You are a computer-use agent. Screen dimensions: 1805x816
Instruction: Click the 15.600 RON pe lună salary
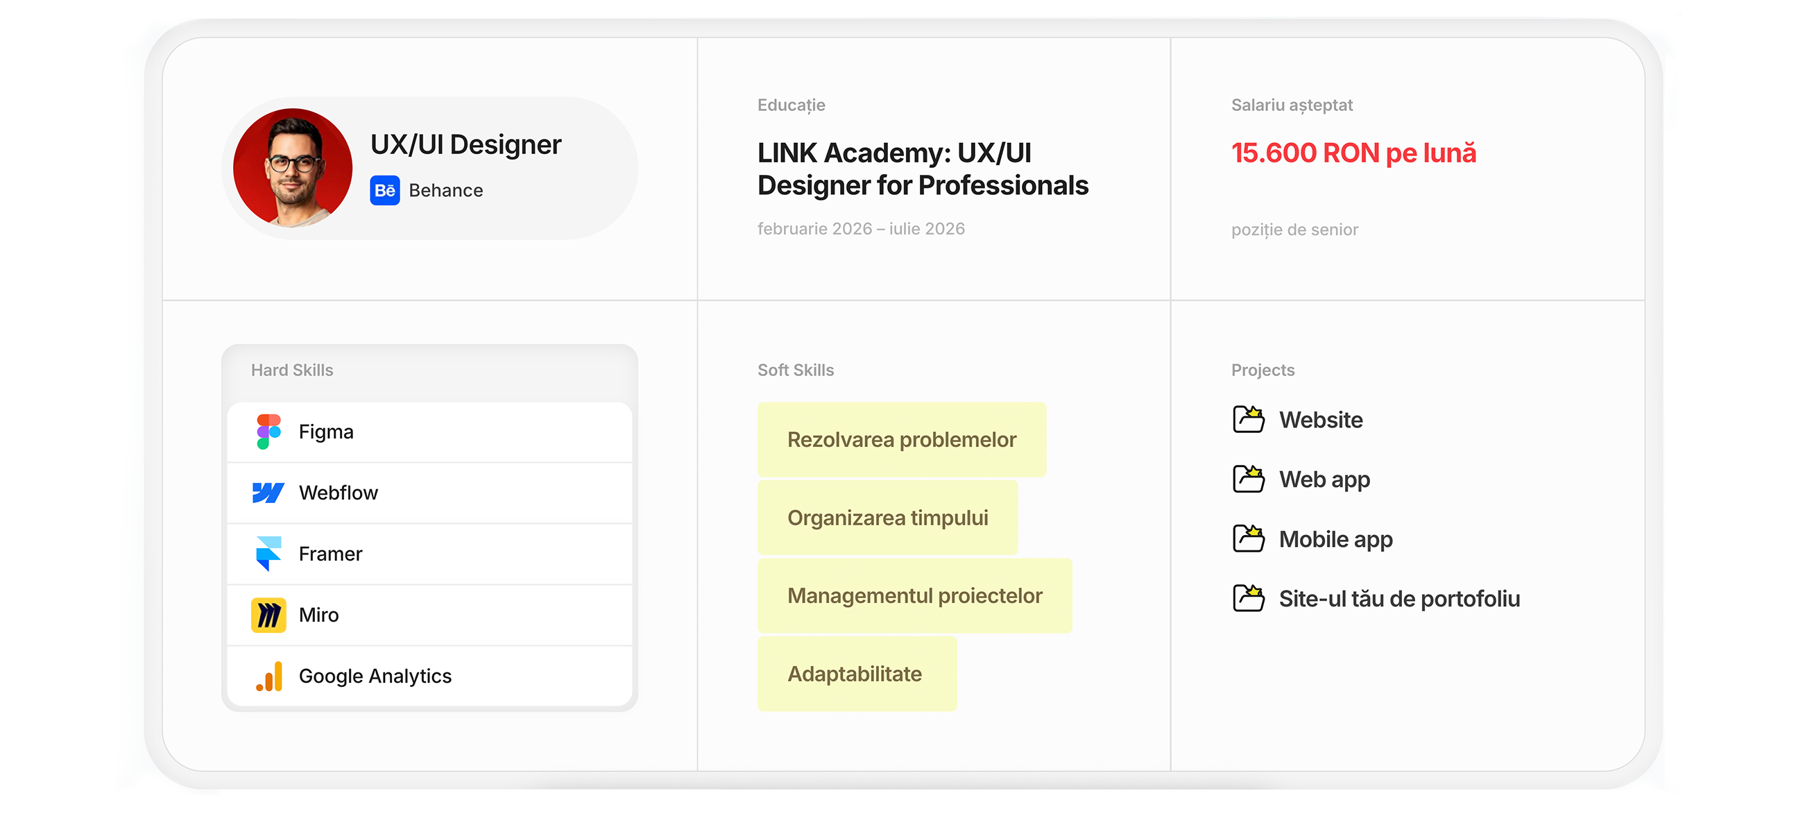[1354, 153]
